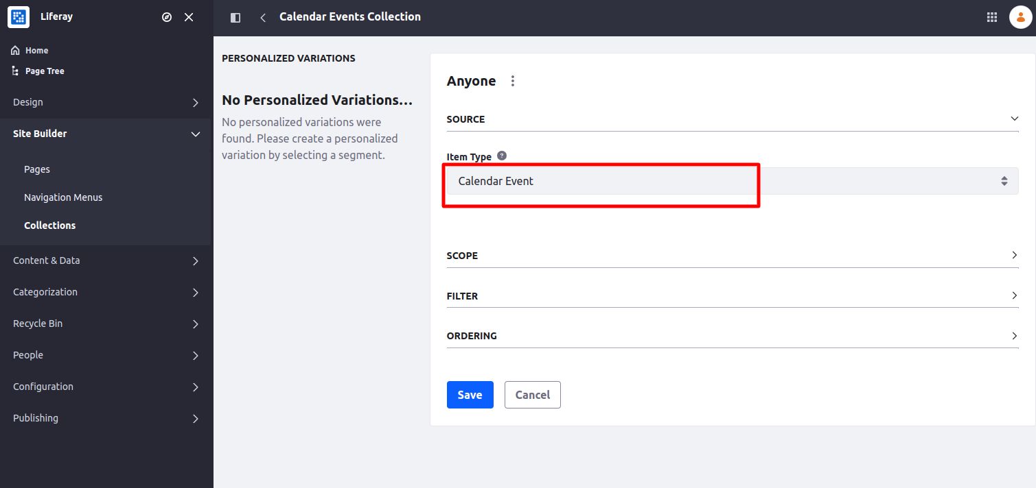This screenshot has height=488, width=1036.
Task: Click the Item Type help icon
Action: (x=502, y=156)
